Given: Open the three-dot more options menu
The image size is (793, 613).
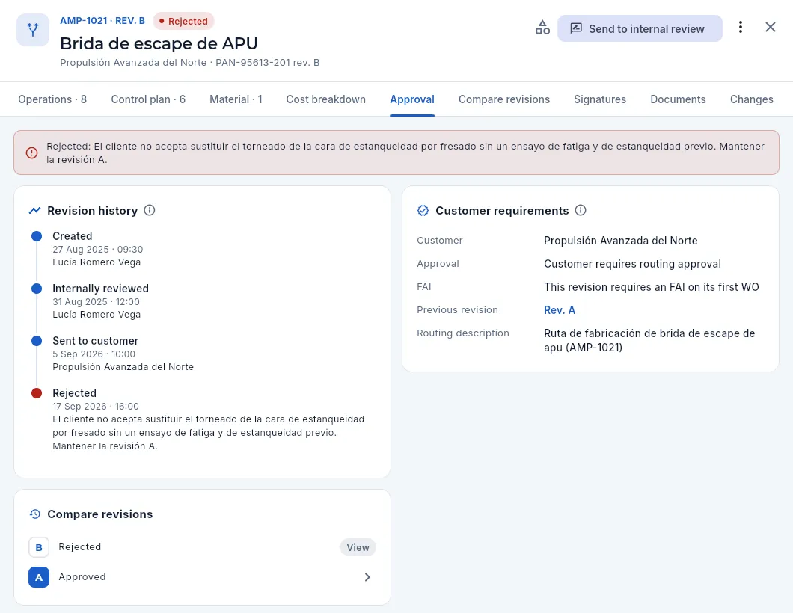Looking at the screenshot, I should [741, 28].
